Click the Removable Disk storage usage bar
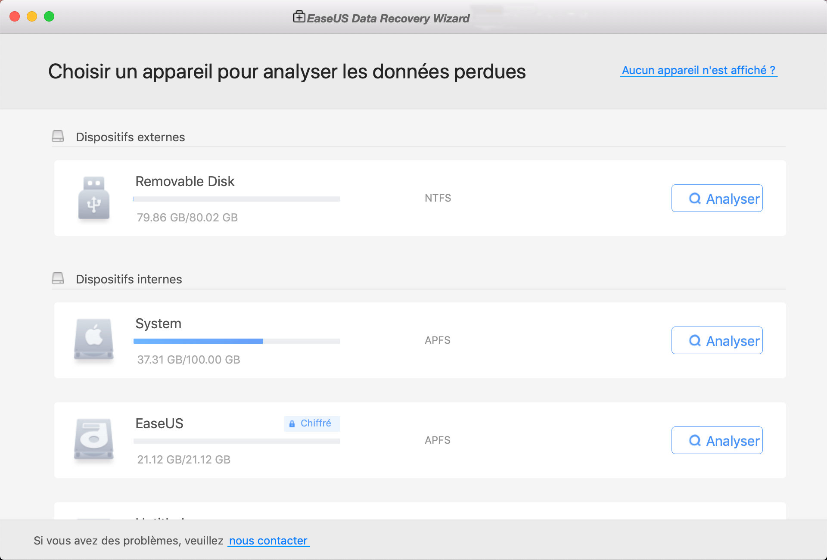Screen dimensions: 827x560 point(236,199)
